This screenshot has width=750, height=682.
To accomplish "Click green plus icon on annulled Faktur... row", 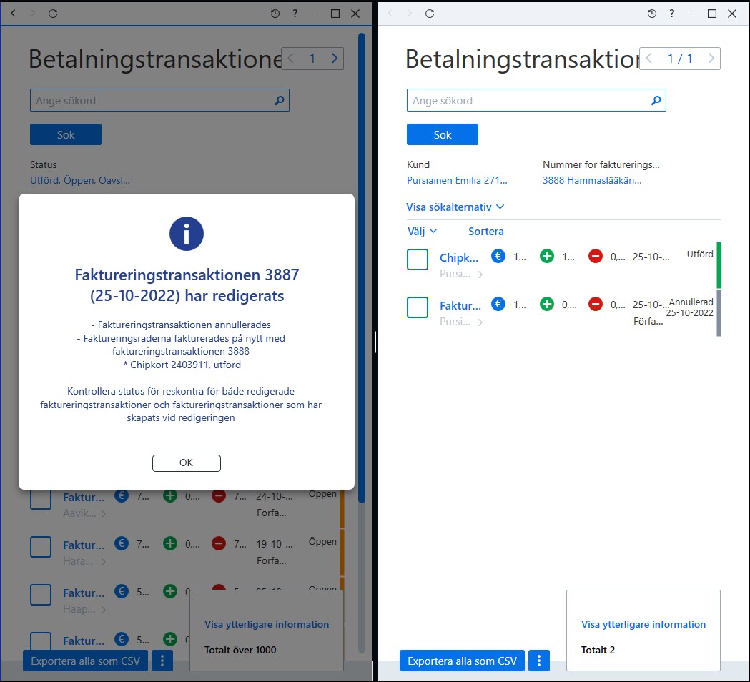I will 547,304.
